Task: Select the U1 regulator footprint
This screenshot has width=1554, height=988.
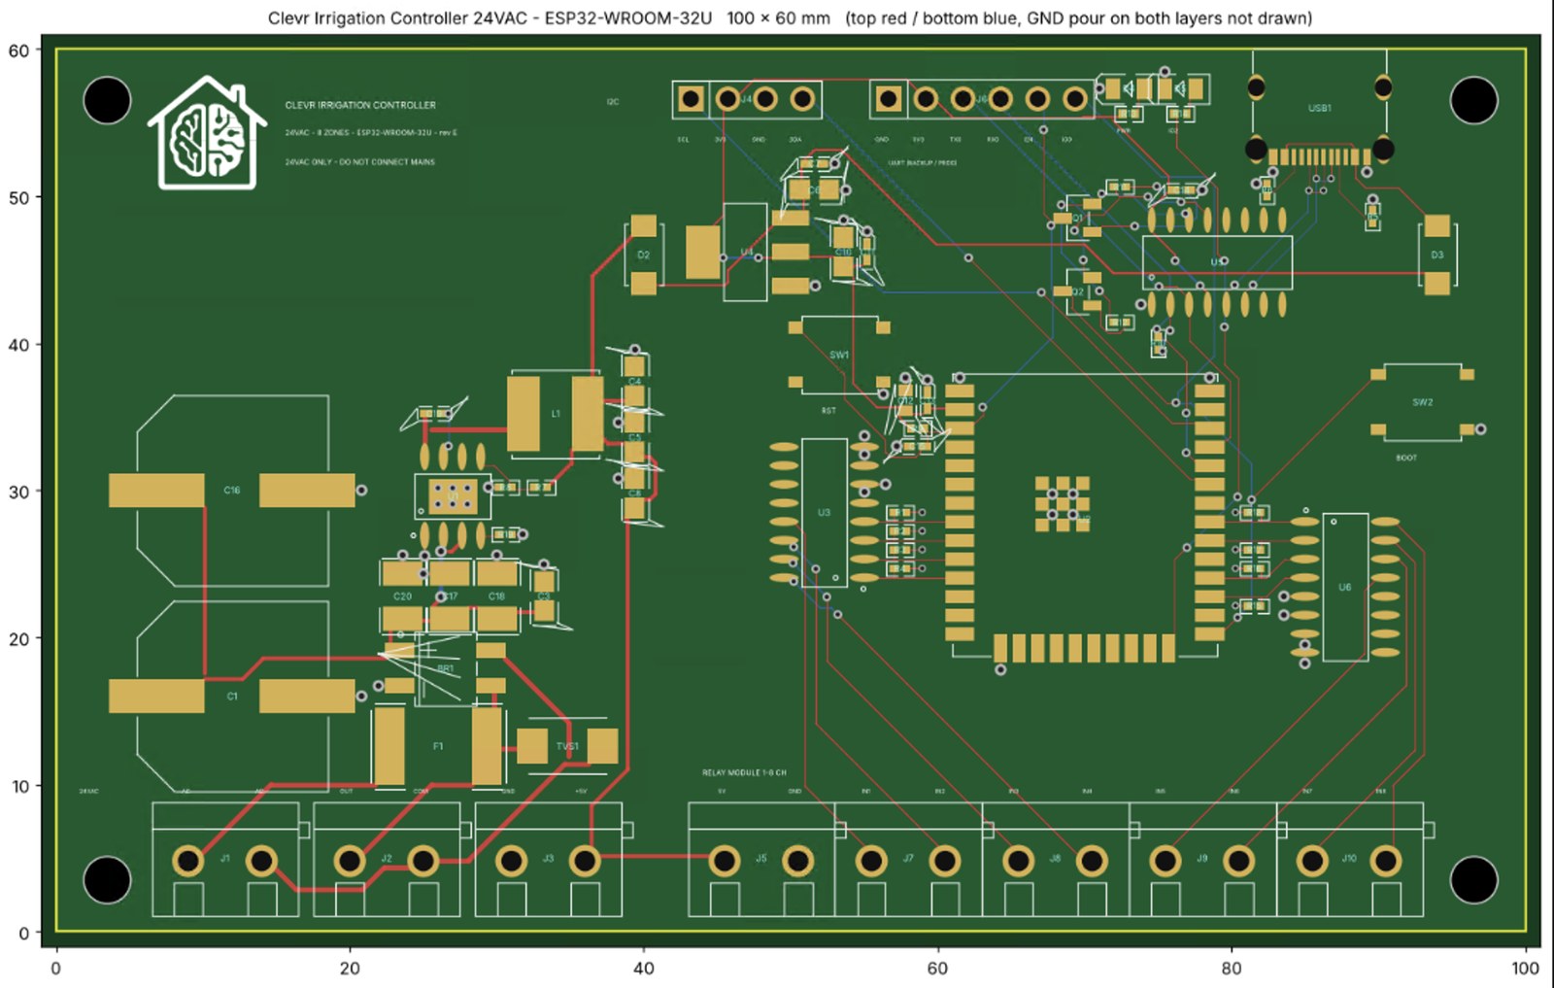Action: tap(453, 496)
